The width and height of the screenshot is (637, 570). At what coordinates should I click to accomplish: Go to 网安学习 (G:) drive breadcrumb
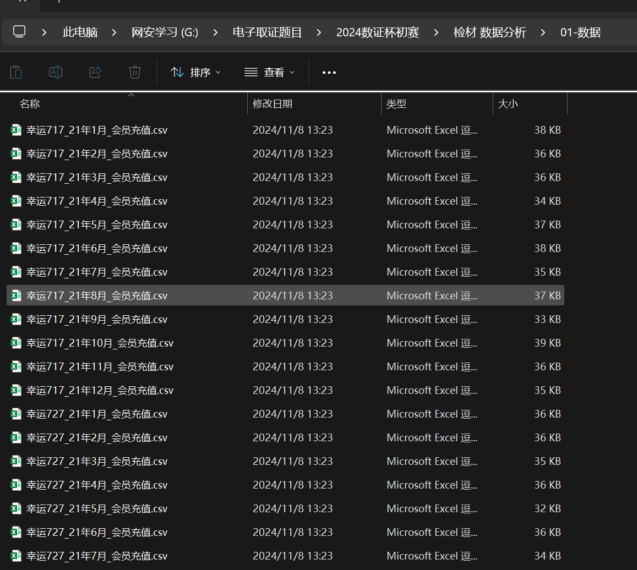[x=165, y=32]
